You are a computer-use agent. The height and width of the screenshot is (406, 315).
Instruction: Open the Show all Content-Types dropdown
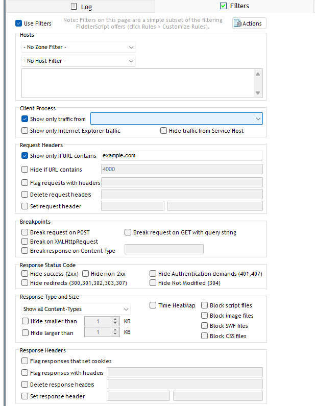coord(76,309)
